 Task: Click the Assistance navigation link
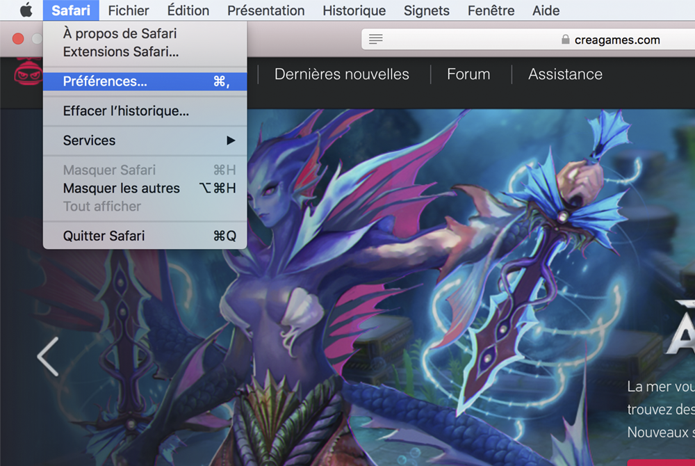coord(565,74)
